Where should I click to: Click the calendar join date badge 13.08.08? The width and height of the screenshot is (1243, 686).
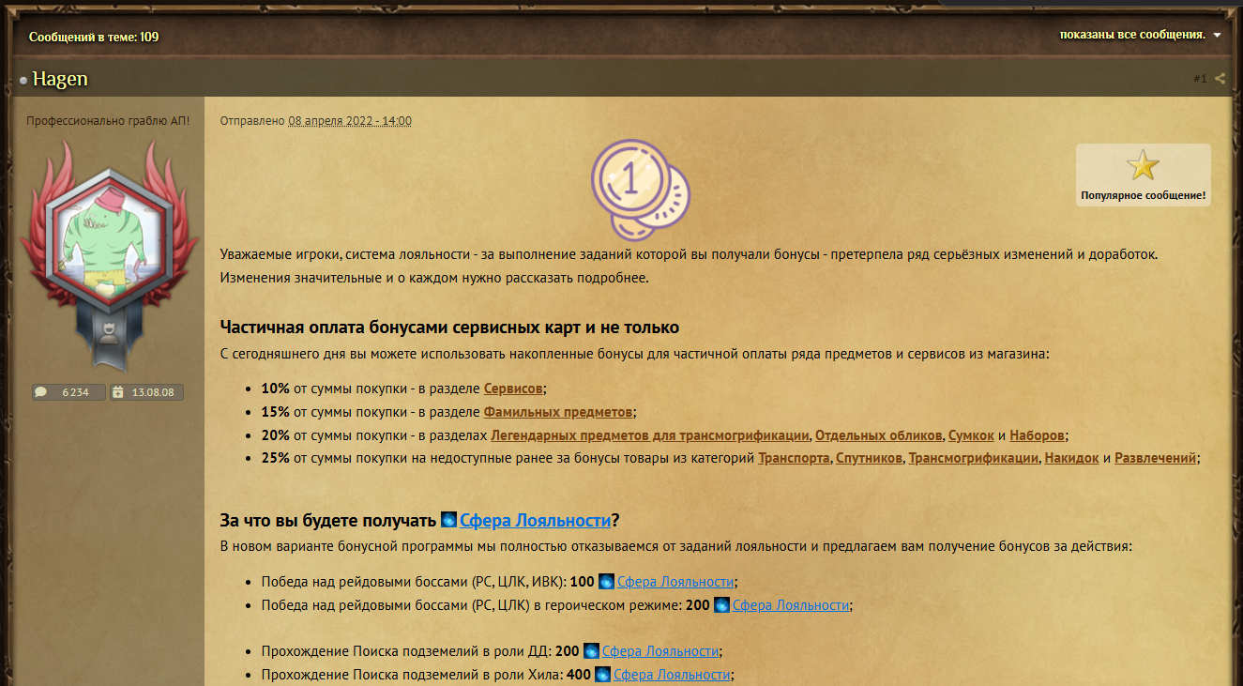146,392
